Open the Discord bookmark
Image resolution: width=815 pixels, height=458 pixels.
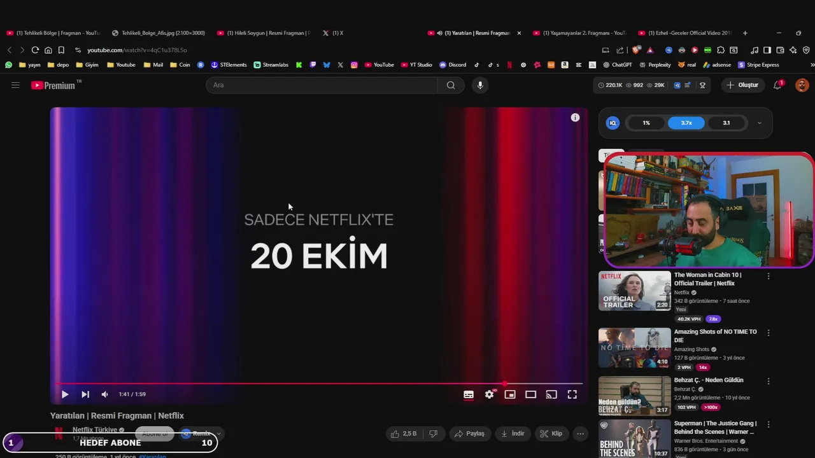pyautogui.click(x=453, y=65)
